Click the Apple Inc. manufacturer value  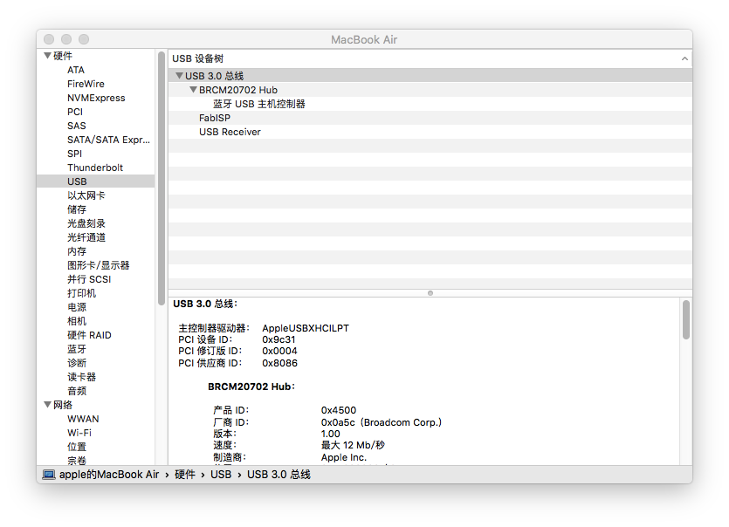[344, 457]
